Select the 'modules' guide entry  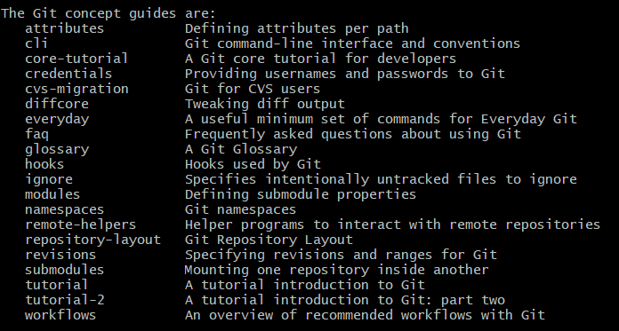tap(52, 194)
